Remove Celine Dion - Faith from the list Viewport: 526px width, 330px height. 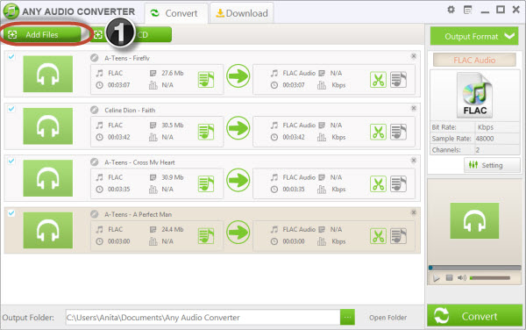414,108
